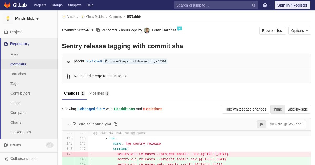Open the Options dropdown
315x165 pixels.
pos(300,31)
